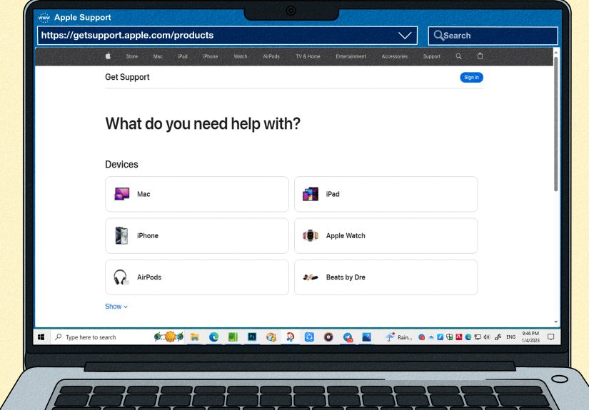Image resolution: width=589 pixels, height=410 pixels.
Task: Open Photoshop from the taskbar
Action: pos(252,337)
